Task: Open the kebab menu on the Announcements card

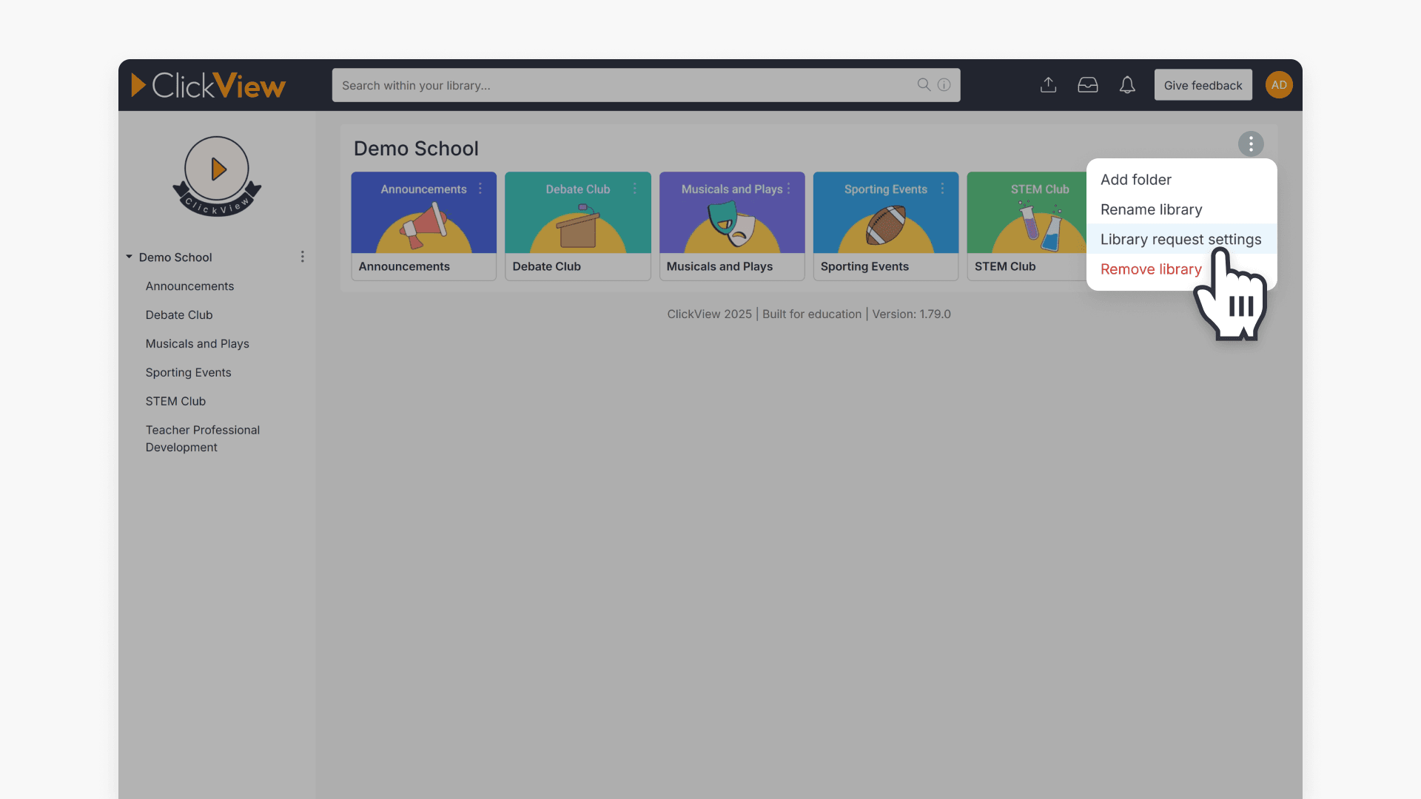Action: pos(480,189)
